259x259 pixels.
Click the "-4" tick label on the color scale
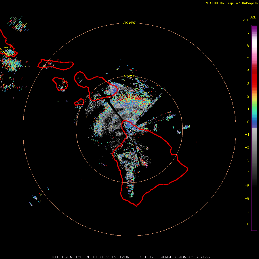[247, 173]
